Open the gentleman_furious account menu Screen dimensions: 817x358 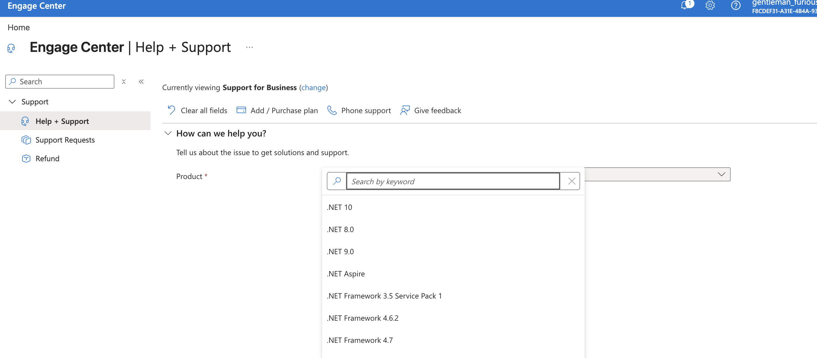click(x=784, y=7)
